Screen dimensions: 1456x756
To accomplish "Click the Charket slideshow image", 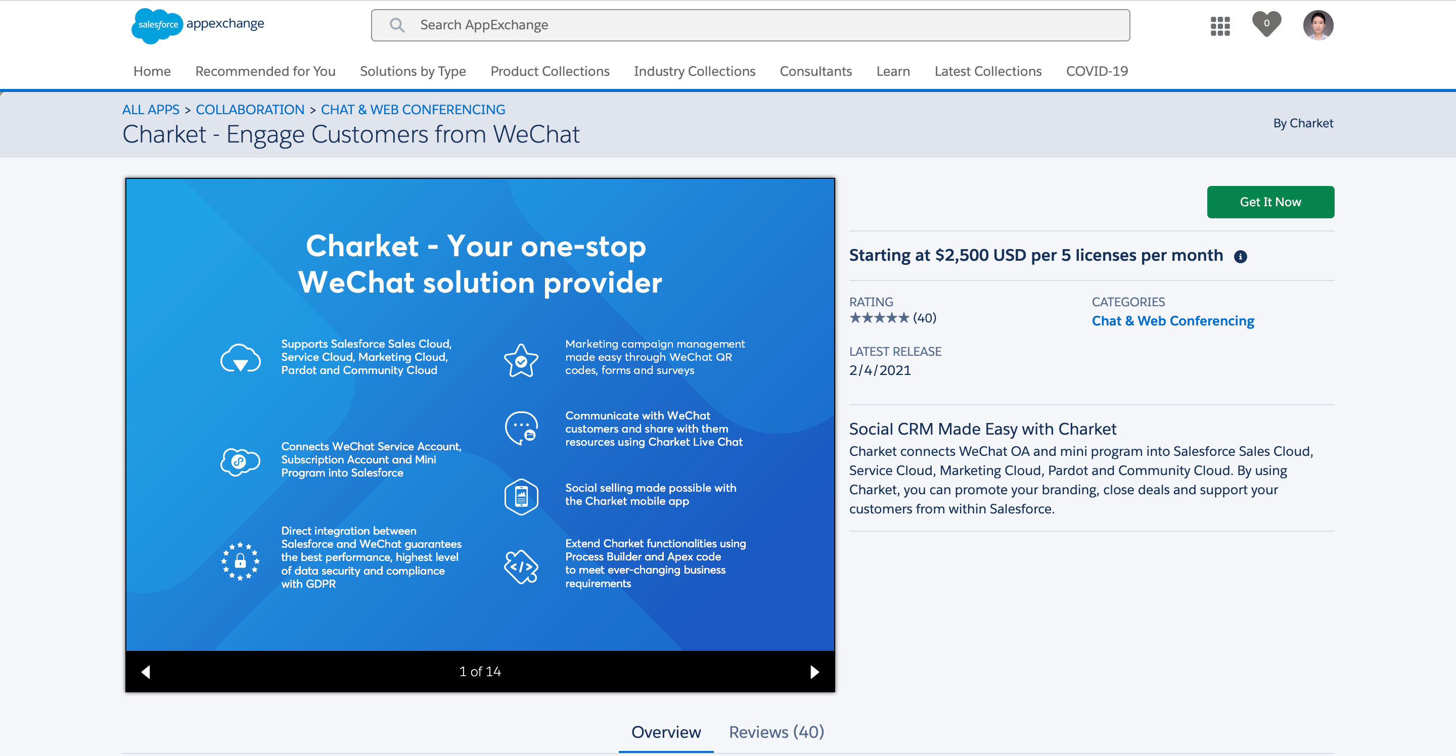I will pyautogui.click(x=480, y=415).
